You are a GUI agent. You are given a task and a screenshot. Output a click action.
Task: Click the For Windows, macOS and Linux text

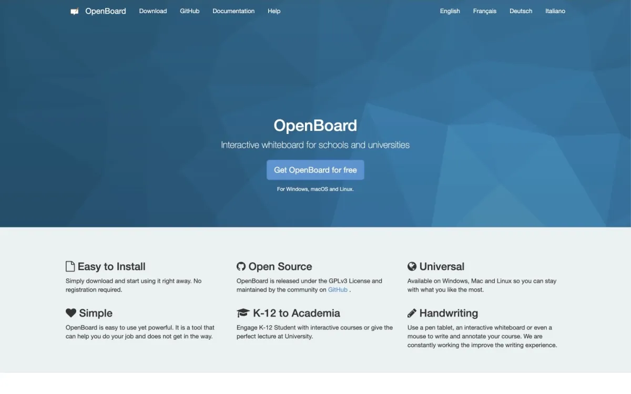tap(315, 189)
